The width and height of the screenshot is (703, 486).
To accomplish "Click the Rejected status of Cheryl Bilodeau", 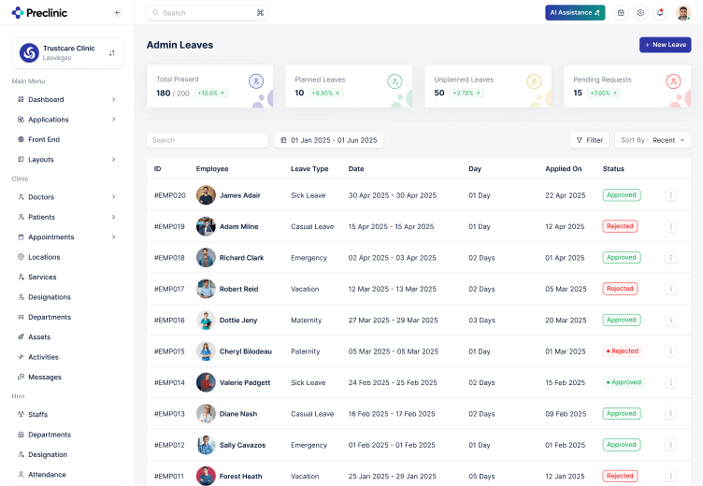I will pos(623,351).
